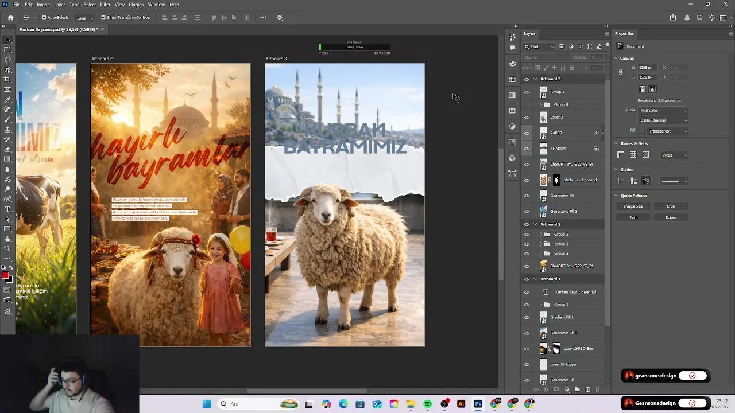This screenshot has width=735, height=413.
Task: Hide the PAPER layer
Action: (x=527, y=133)
